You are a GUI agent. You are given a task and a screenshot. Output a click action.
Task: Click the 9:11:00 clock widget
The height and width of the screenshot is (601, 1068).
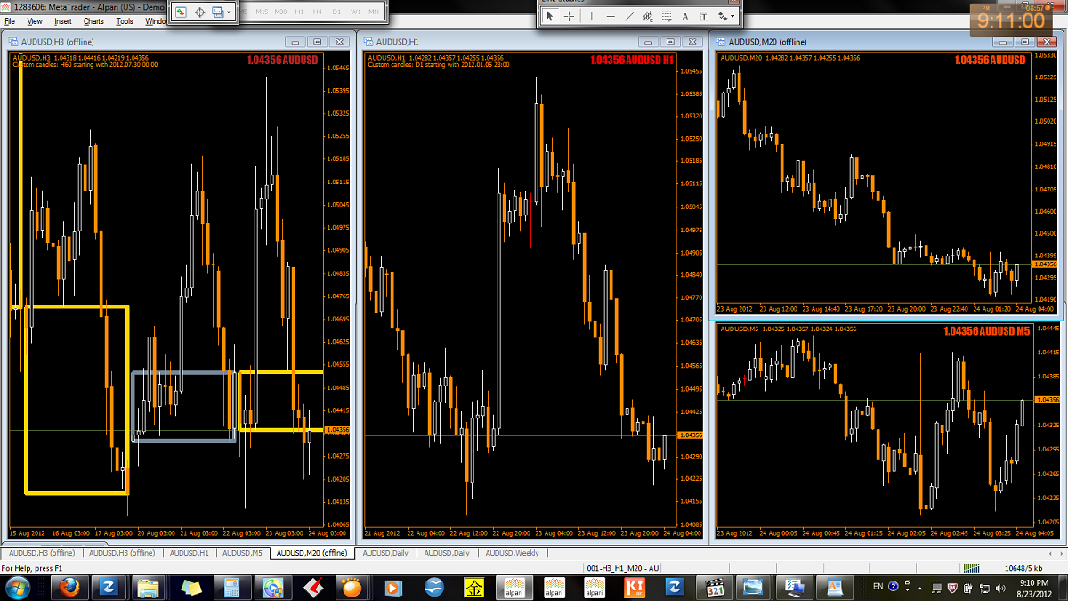[1010, 20]
